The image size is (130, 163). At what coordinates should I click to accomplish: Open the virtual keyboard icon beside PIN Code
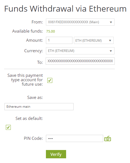tap(108, 138)
